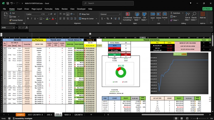Click the Percent Style icon
The width and height of the screenshot is (214, 120).
coord(108,18)
